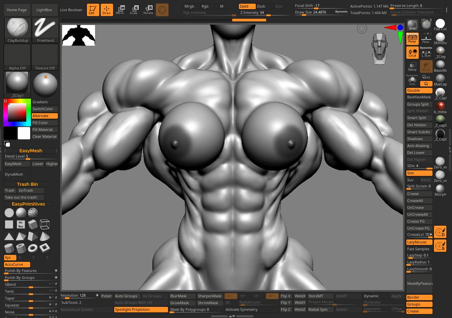The height and width of the screenshot is (318, 452).
Task: Click the Floor grid icon
Action: (426, 39)
